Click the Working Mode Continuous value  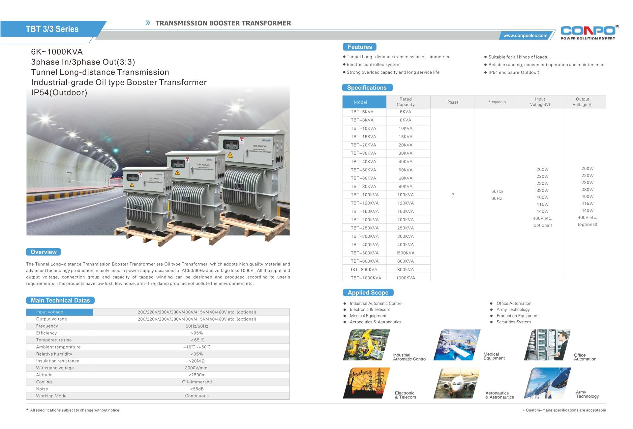197,396
